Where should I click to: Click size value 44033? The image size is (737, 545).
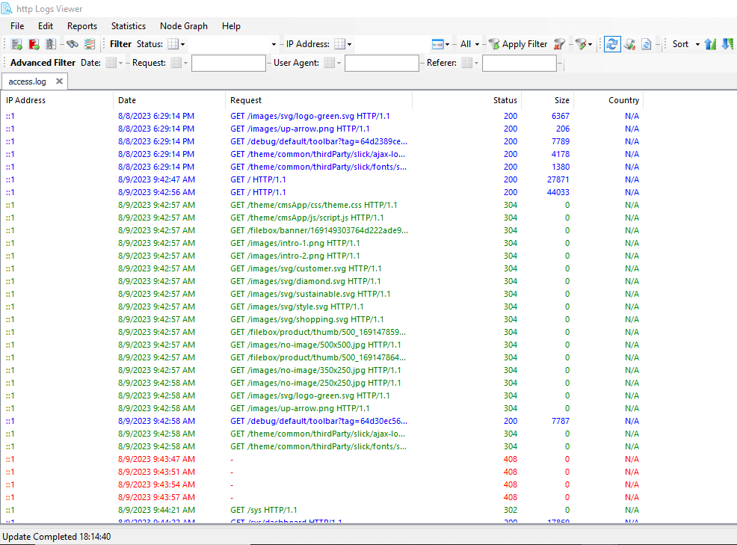click(x=558, y=192)
